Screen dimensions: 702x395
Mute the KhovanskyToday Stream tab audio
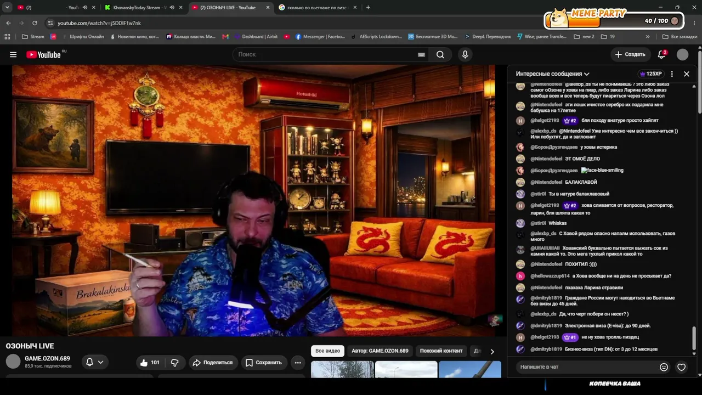[x=172, y=8]
